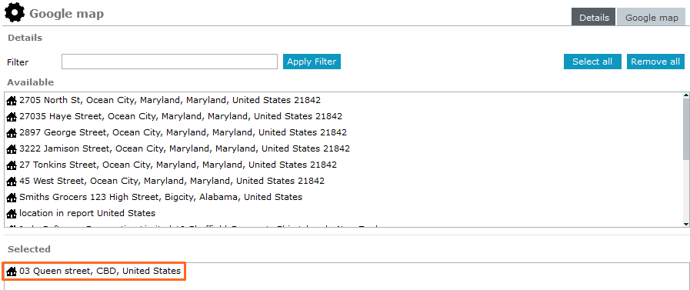The width and height of the screenshot is (690, 290).
Task: Click house icon for 27035 Haye Street
Action: click(x=12, y=117)
